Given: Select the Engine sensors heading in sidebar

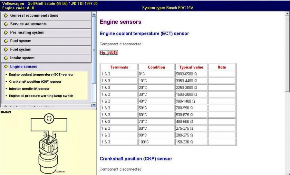Looking at the screenshot, I should tap(24, 67).
